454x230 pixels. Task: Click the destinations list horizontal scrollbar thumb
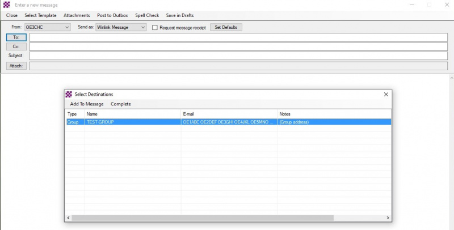203,218
